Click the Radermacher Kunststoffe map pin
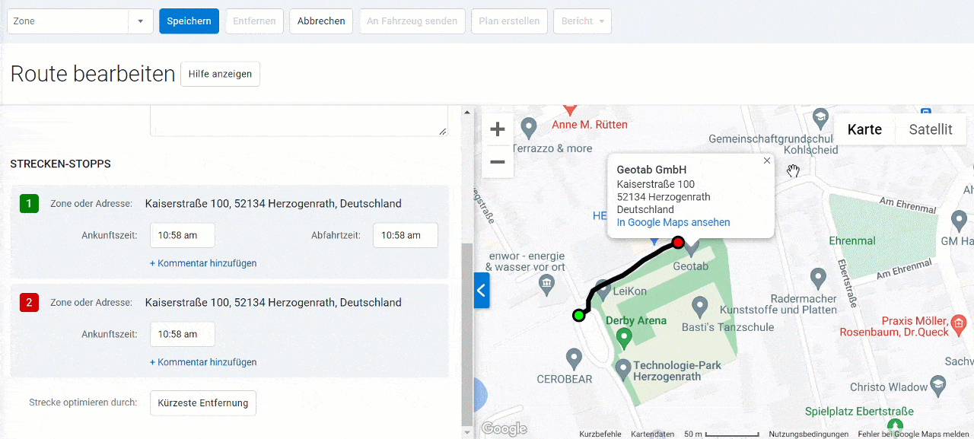Screen dimensions: 974x439 coord(819,278)
